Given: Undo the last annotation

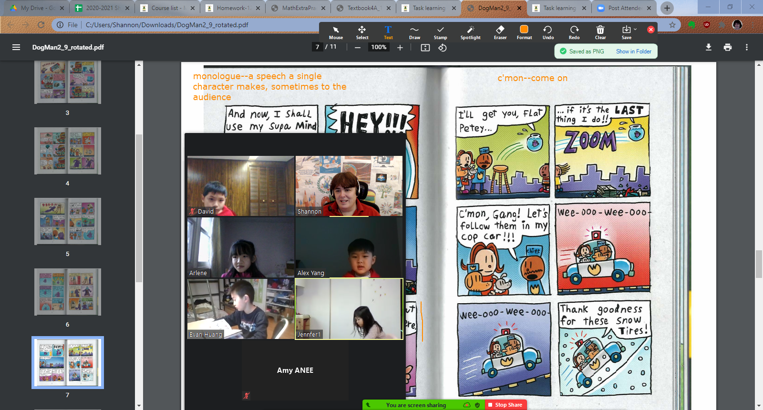Looking at the screenshot, I should pos(548,32).
